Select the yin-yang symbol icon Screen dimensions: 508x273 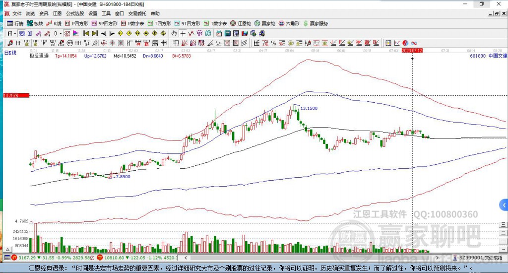(406, 43)
